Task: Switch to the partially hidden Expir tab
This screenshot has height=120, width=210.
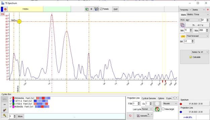Action: (x=169, y=98)
